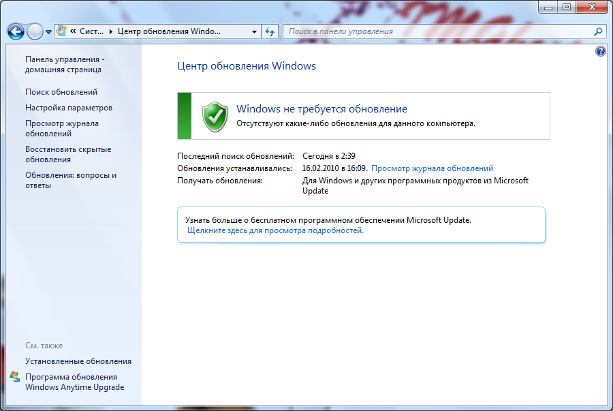Viewport: 613px width, 411px height.
Task: Maximize the Windows Update window
Action: point(567,7)
